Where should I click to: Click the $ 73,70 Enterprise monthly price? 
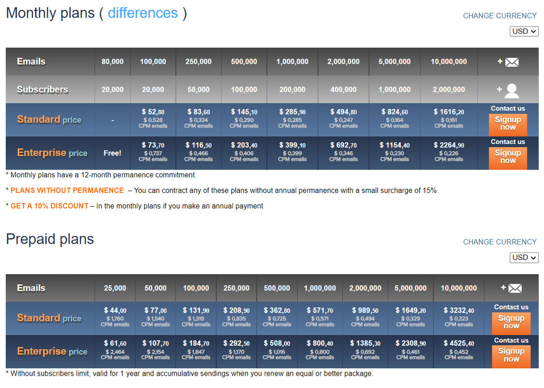[153, 145]
